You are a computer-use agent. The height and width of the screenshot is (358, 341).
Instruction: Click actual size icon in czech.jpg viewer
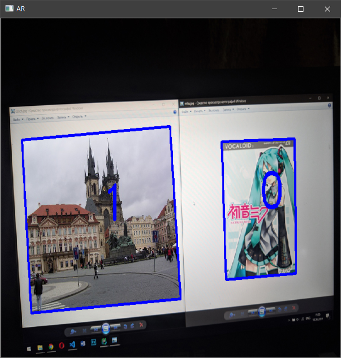pyautogui.click(x=85, y=330)
